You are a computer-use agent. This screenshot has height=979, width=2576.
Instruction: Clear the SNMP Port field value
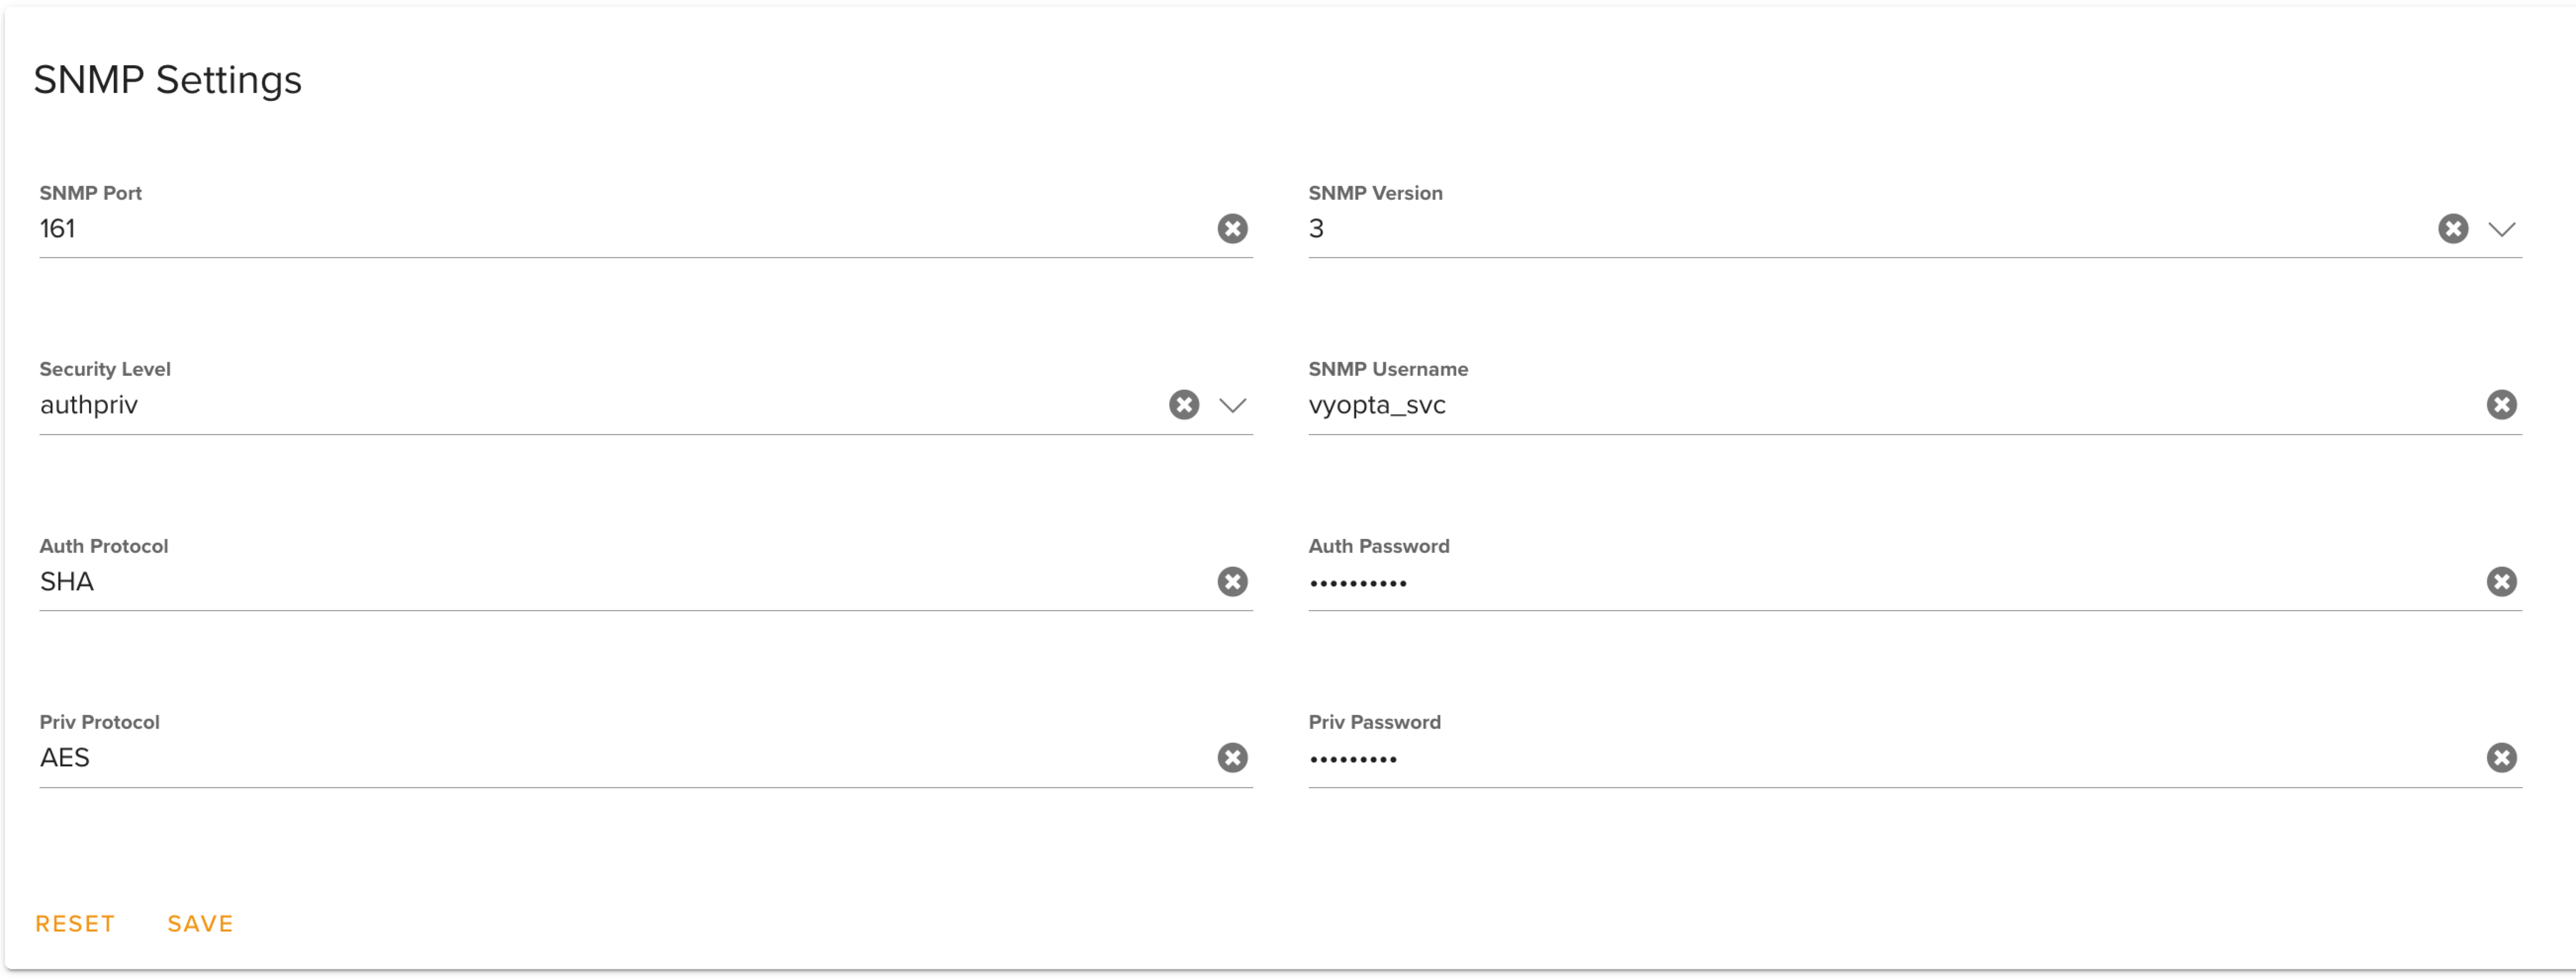[x=1232, y=229]
